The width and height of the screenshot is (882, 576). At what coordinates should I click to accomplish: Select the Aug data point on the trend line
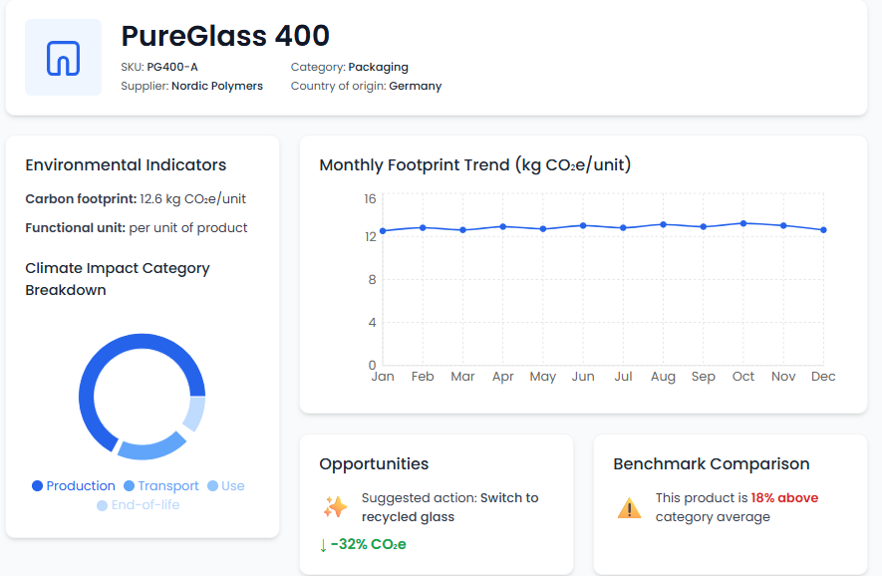pyautogui.click(x=663, y=224)
